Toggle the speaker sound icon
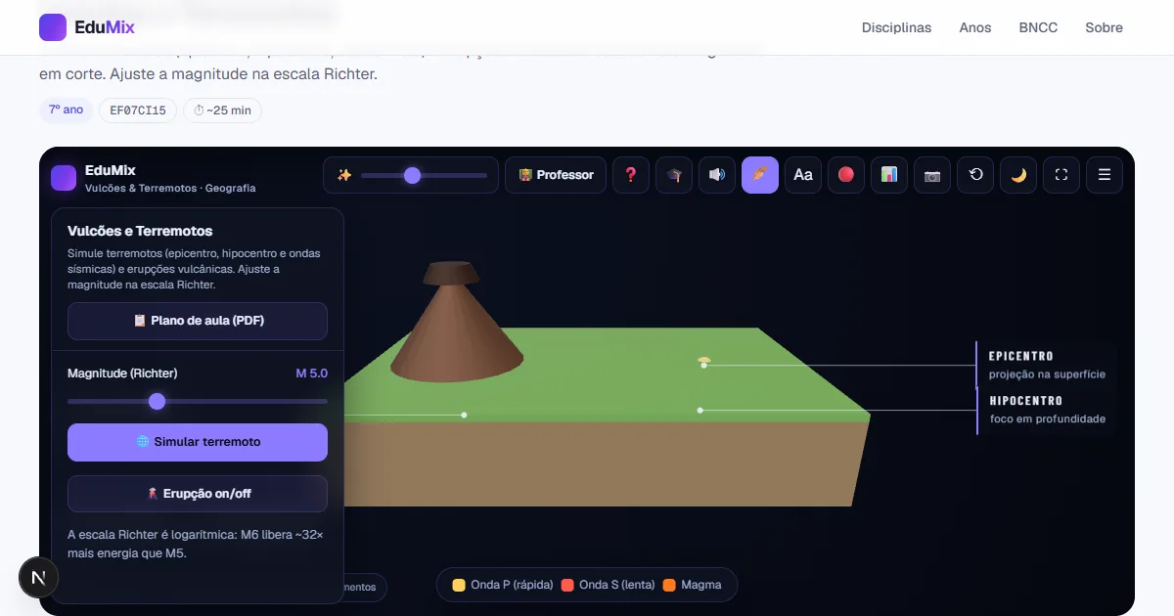Image resolution: width=1174 pixels, height=616 pixels. (x=717, y=175)
